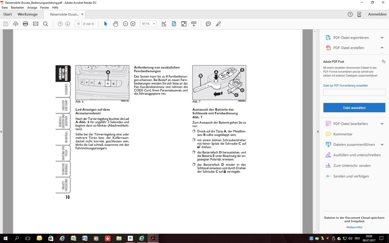Click the Datei auswählen button
Viewport: 389px width, 243px height.
[x=354, y=108]
